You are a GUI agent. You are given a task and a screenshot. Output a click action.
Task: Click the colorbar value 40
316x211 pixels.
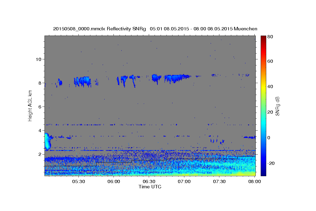point(270,87)
